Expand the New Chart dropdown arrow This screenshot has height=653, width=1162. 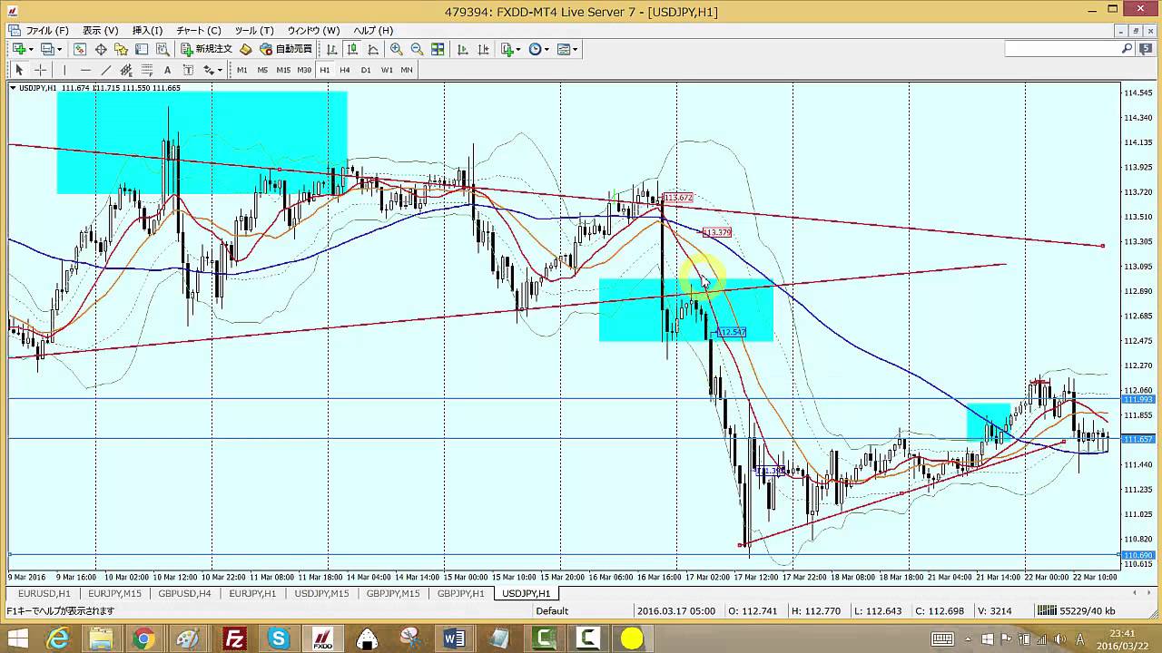[31, 49]
